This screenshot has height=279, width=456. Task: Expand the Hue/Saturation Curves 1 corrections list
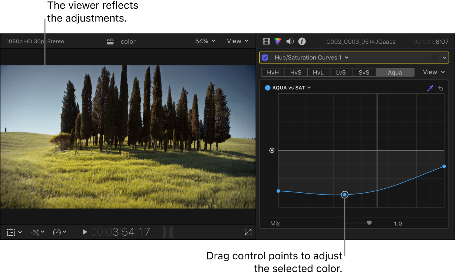click(x=347, y=57)
